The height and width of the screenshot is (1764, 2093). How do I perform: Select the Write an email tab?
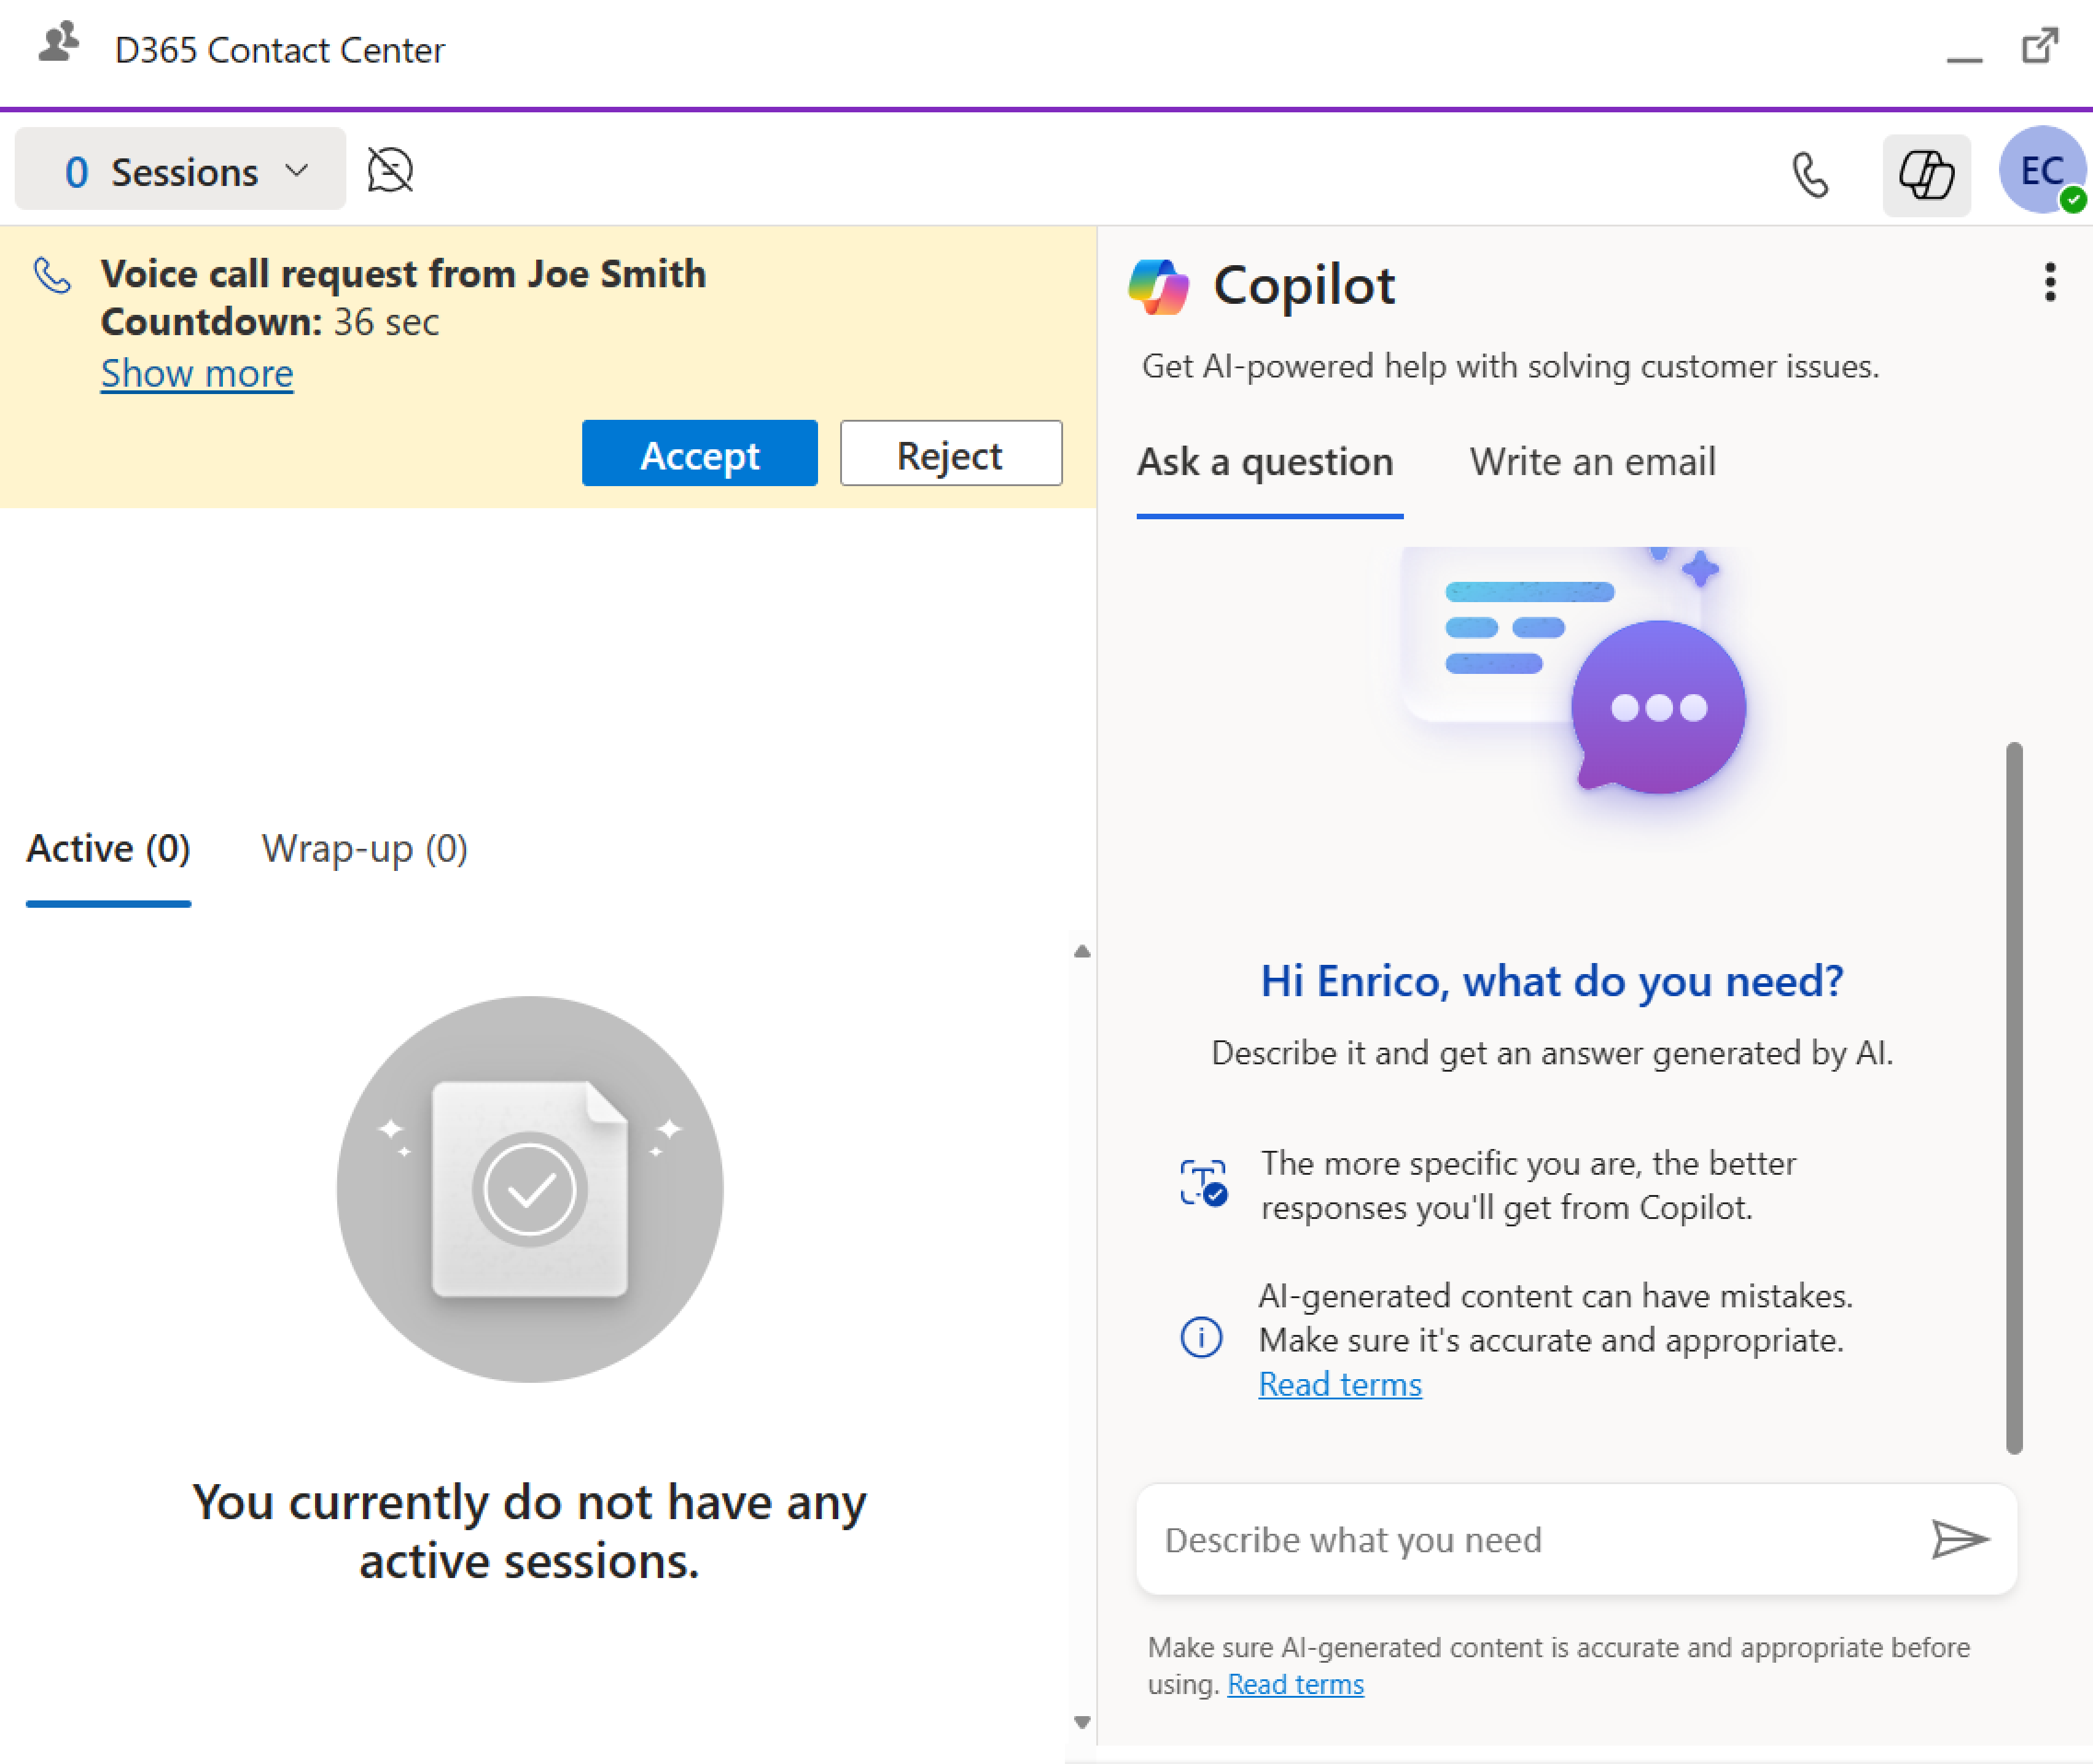click(x=1592, y=462)
